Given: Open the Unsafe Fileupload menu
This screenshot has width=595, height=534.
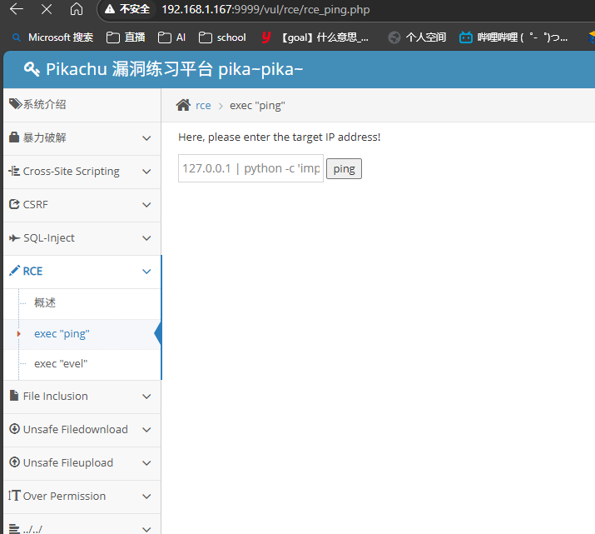Looking at the screenshot, I should click(x=82, y=463).
